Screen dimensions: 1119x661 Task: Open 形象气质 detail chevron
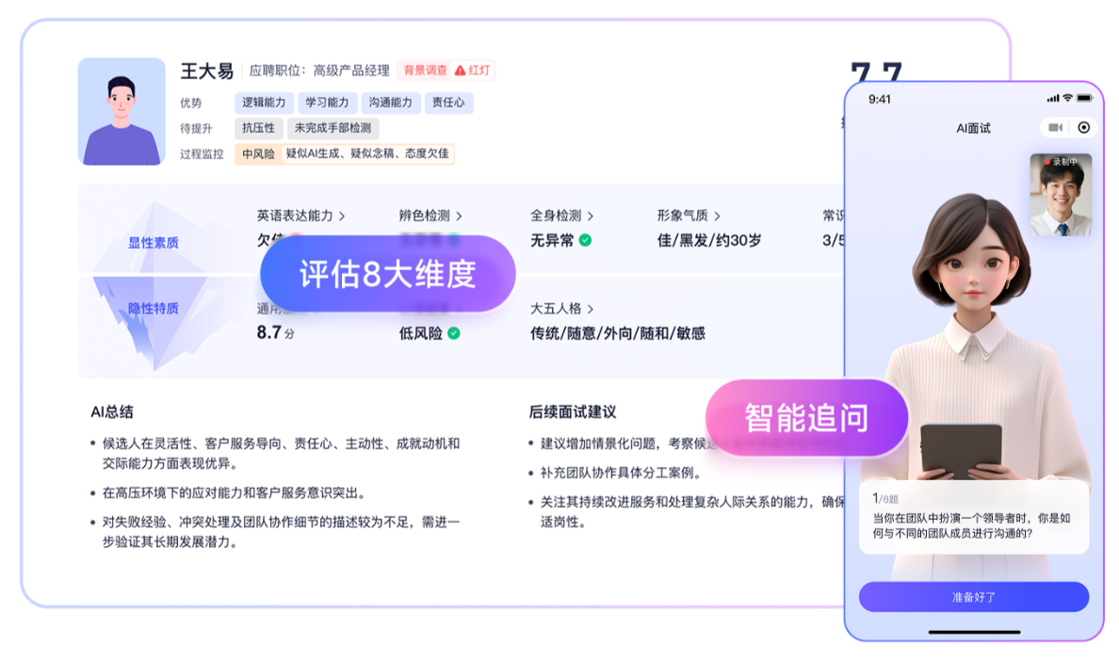click(717, 216)
